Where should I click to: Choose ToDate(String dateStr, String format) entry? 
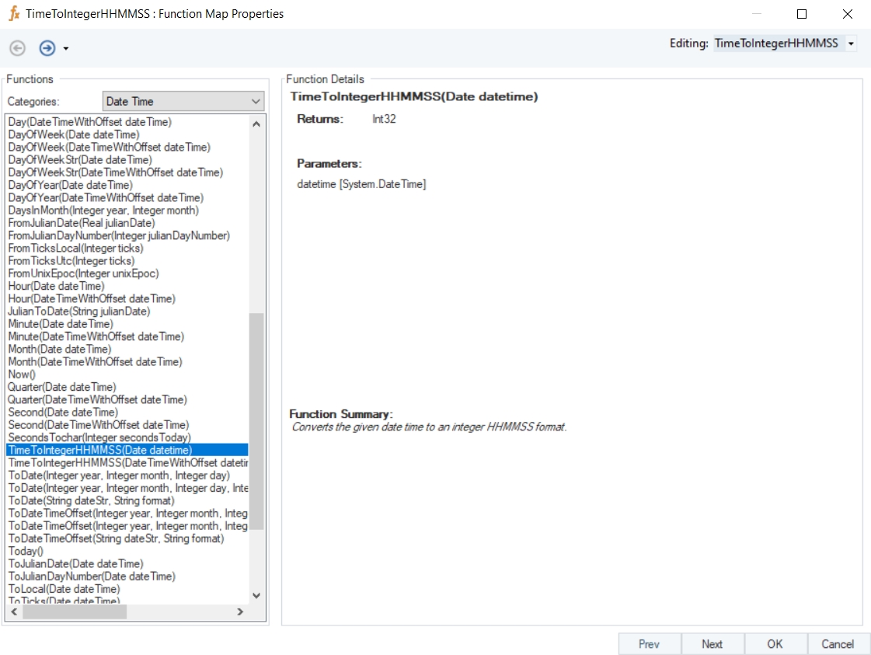(x=91, y=500)
